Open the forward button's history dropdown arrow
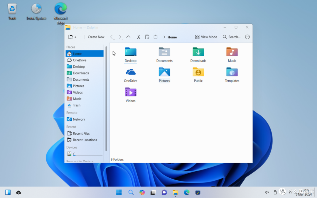 click(123, 39)
